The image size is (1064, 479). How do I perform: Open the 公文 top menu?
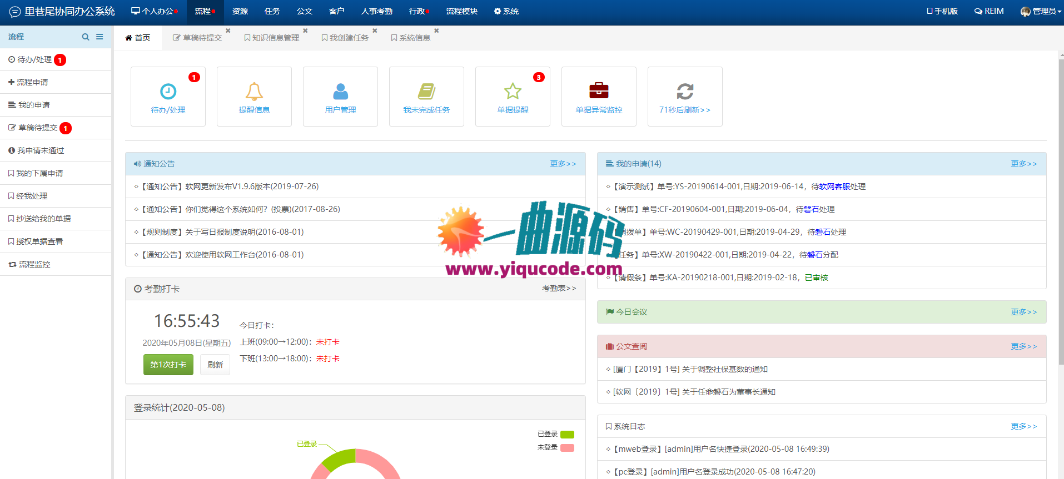[x=305, y=11]
